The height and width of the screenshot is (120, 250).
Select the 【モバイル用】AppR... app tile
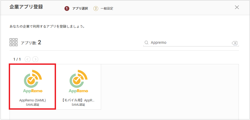pos(78,87)
